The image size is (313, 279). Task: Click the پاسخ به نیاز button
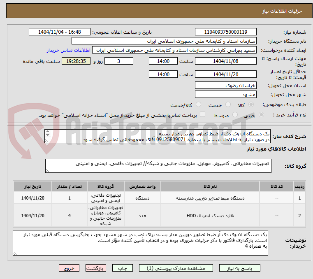tap(239, 268)
